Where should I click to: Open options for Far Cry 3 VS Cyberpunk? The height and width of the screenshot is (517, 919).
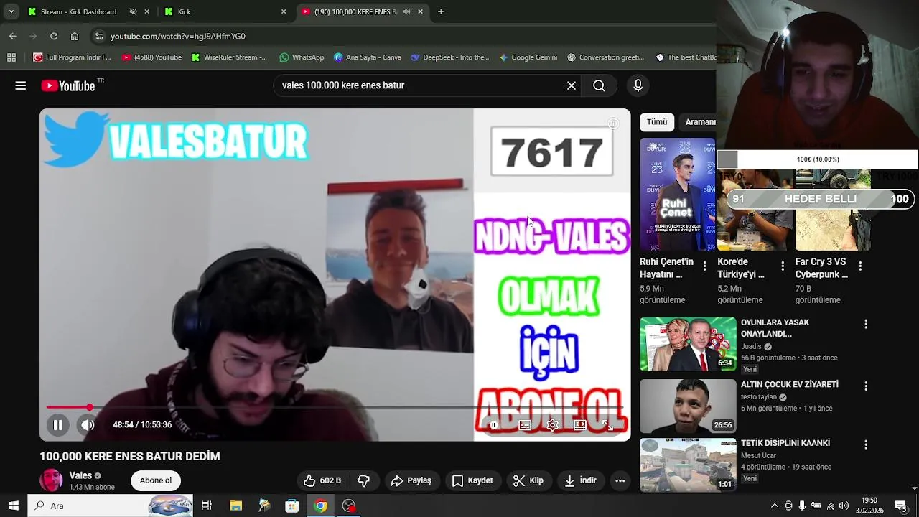(860, 266)
